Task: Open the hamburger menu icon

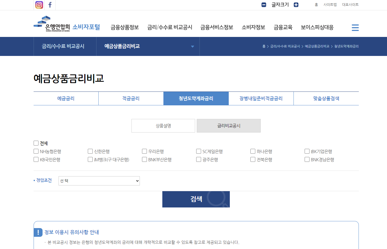Action: [355, 27]
